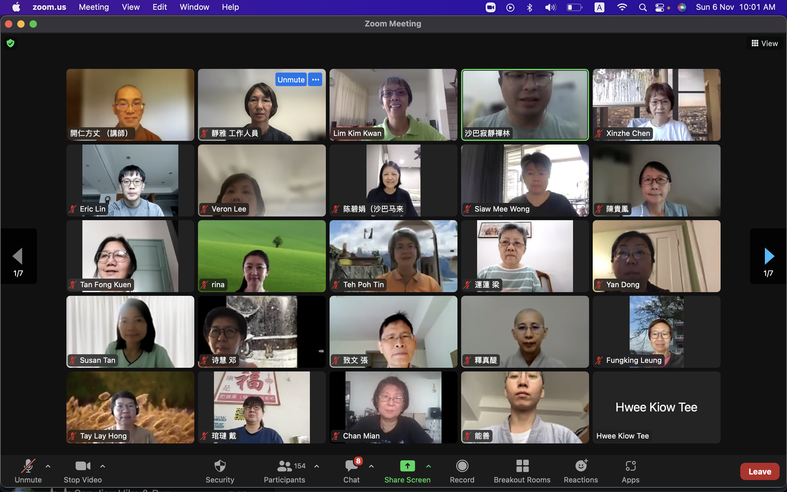Expand audio options next to Unmute
Viewport: 787px width, 492px height.
48,466
